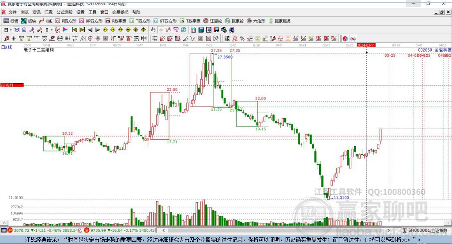The height and width of the screenshot is (244, 452).
Task: Select the percent % retracement tool
Action: click(x=242, y=39)
